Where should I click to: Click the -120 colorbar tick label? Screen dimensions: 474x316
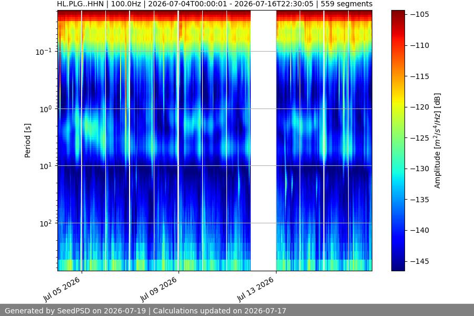point(420,107)
